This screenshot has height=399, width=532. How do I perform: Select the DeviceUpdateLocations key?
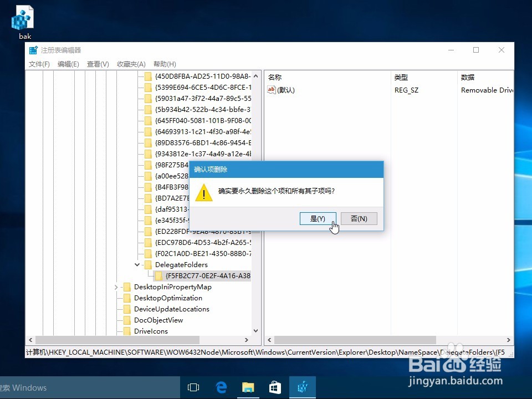pos(172,309)
